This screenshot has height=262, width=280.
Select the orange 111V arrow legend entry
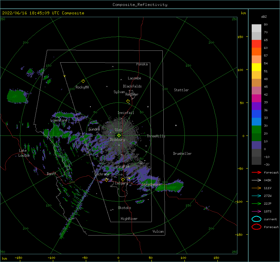pos(256,188)
